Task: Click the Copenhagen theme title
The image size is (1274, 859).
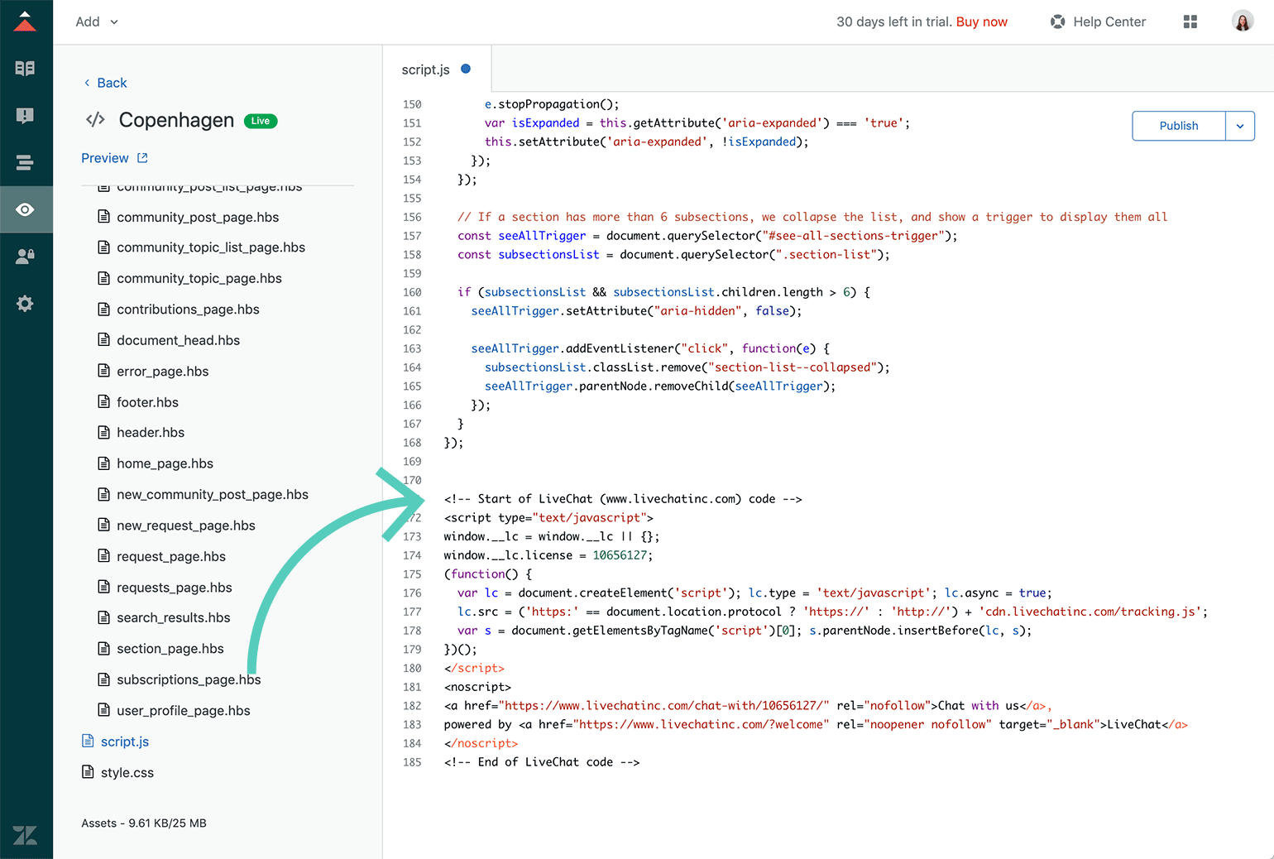Action: tap(176, 120)
